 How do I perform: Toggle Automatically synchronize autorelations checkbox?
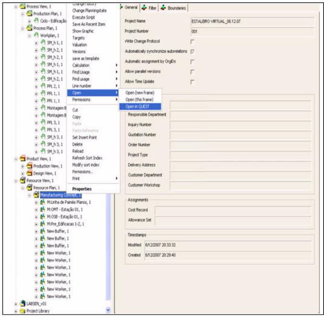tap(192, 52)
